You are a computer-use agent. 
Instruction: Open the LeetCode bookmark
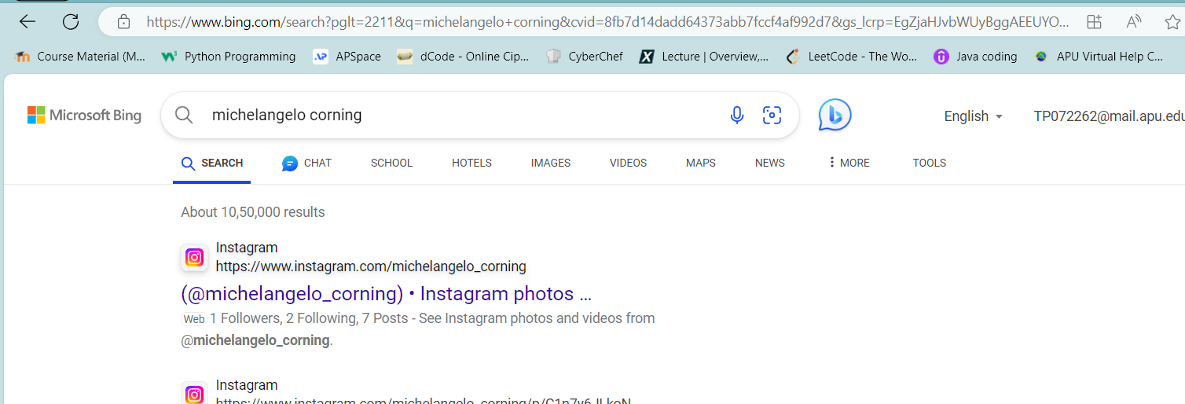[x=852, y=57]
